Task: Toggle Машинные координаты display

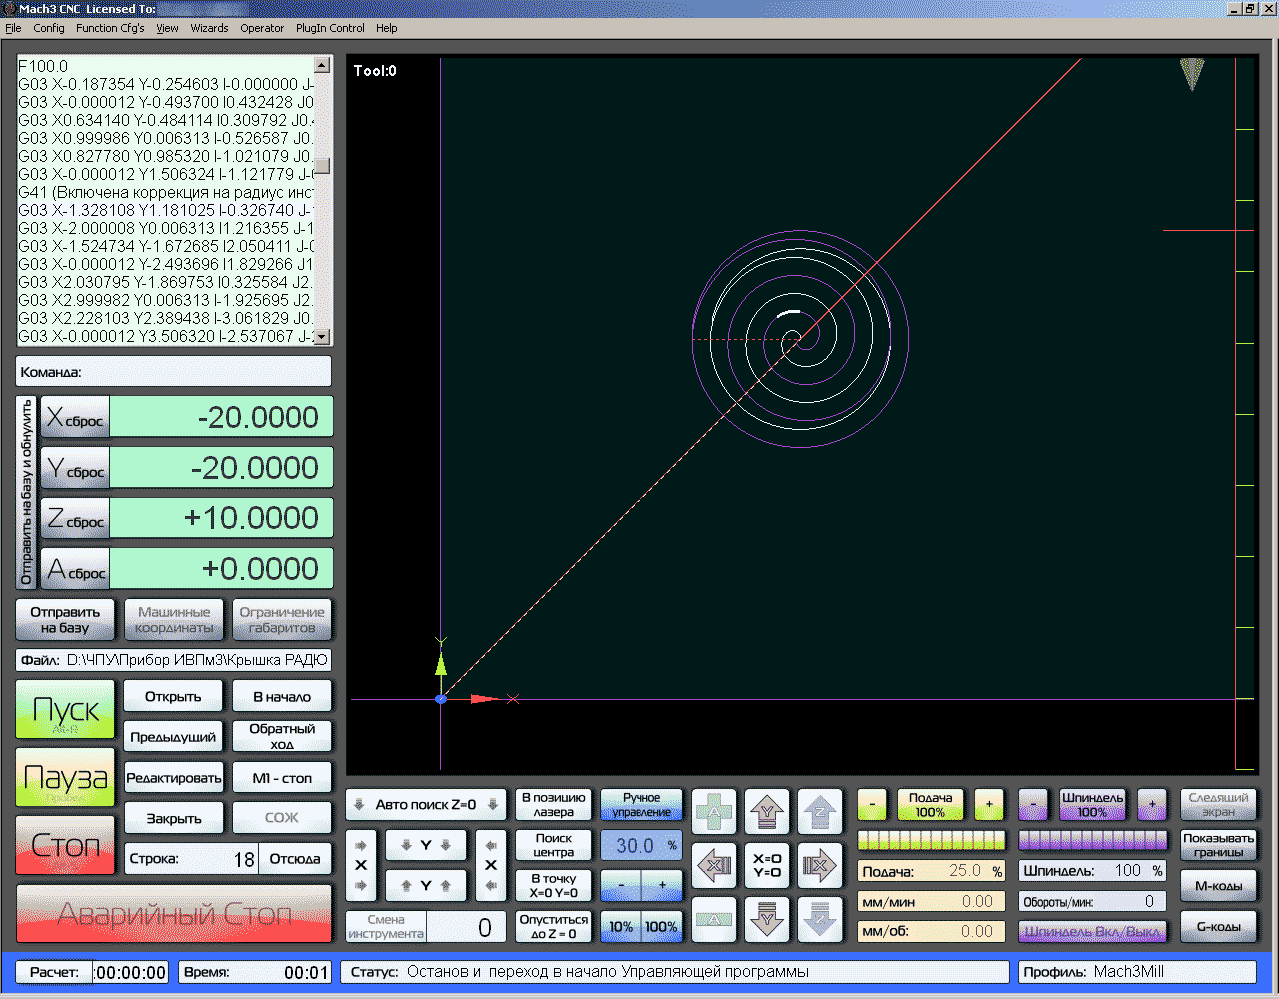Action: click(x=174, y=620)
